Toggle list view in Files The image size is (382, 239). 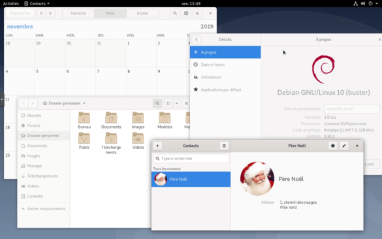168,103
